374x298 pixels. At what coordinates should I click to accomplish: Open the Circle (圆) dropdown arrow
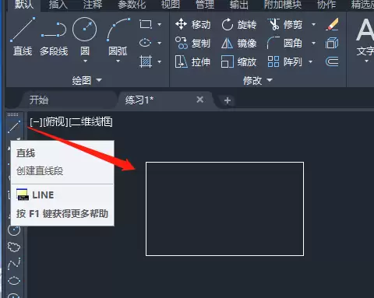85,61
